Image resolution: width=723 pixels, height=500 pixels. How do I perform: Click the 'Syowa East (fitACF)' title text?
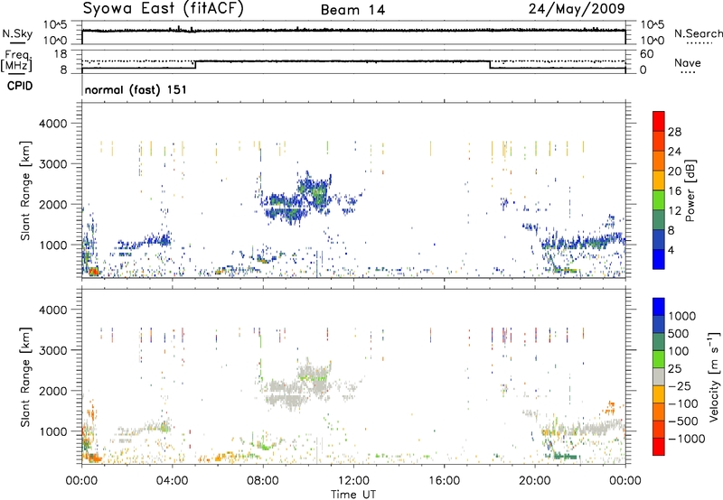click(163, 8)
